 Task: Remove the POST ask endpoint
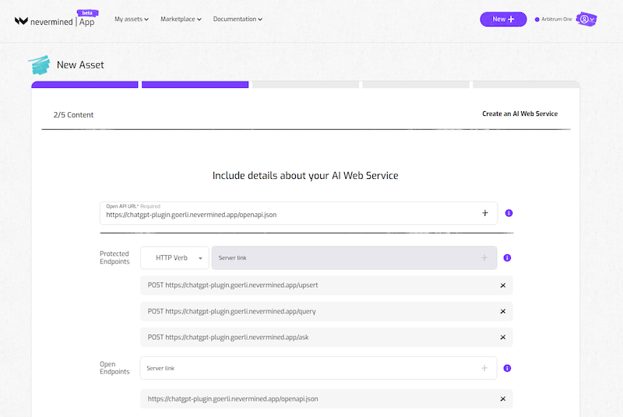502,337
